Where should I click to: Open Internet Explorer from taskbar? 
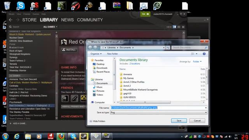click(17, 136)
